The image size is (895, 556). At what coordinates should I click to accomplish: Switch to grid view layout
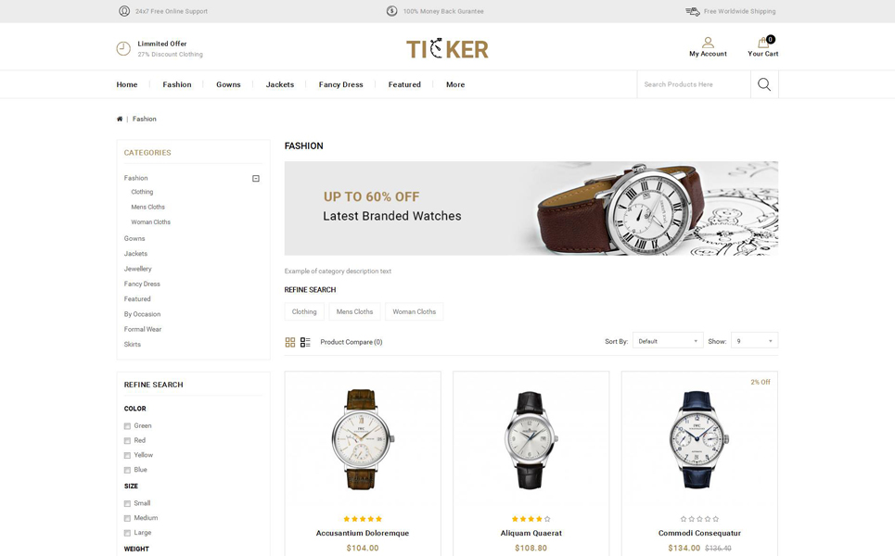point(290,342)
